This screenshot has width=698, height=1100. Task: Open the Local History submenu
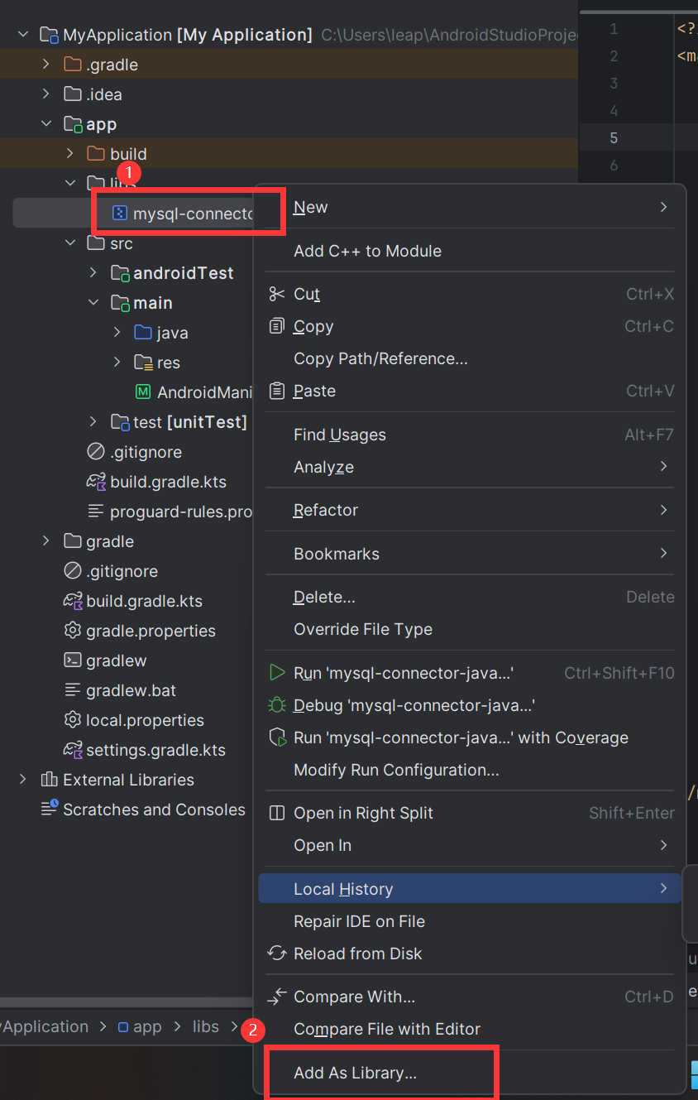click(x=343, y=889)
